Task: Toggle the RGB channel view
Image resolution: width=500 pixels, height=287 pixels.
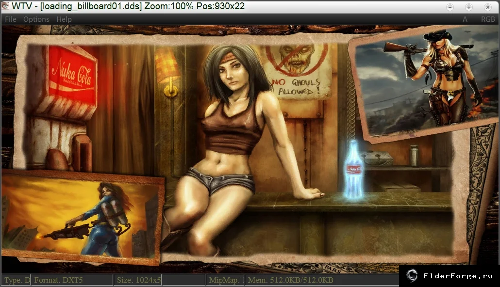Action: (x=488, y=19)
